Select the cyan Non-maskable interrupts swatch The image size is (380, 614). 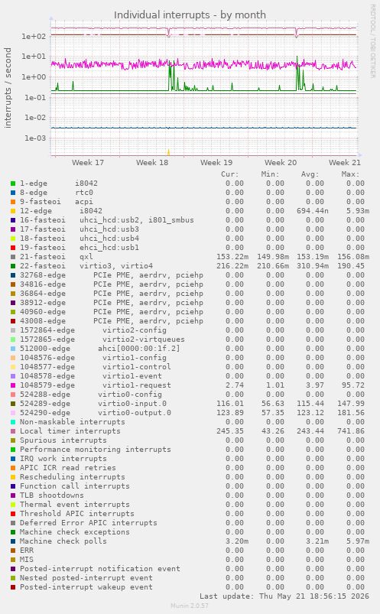(x=13, y=422)
